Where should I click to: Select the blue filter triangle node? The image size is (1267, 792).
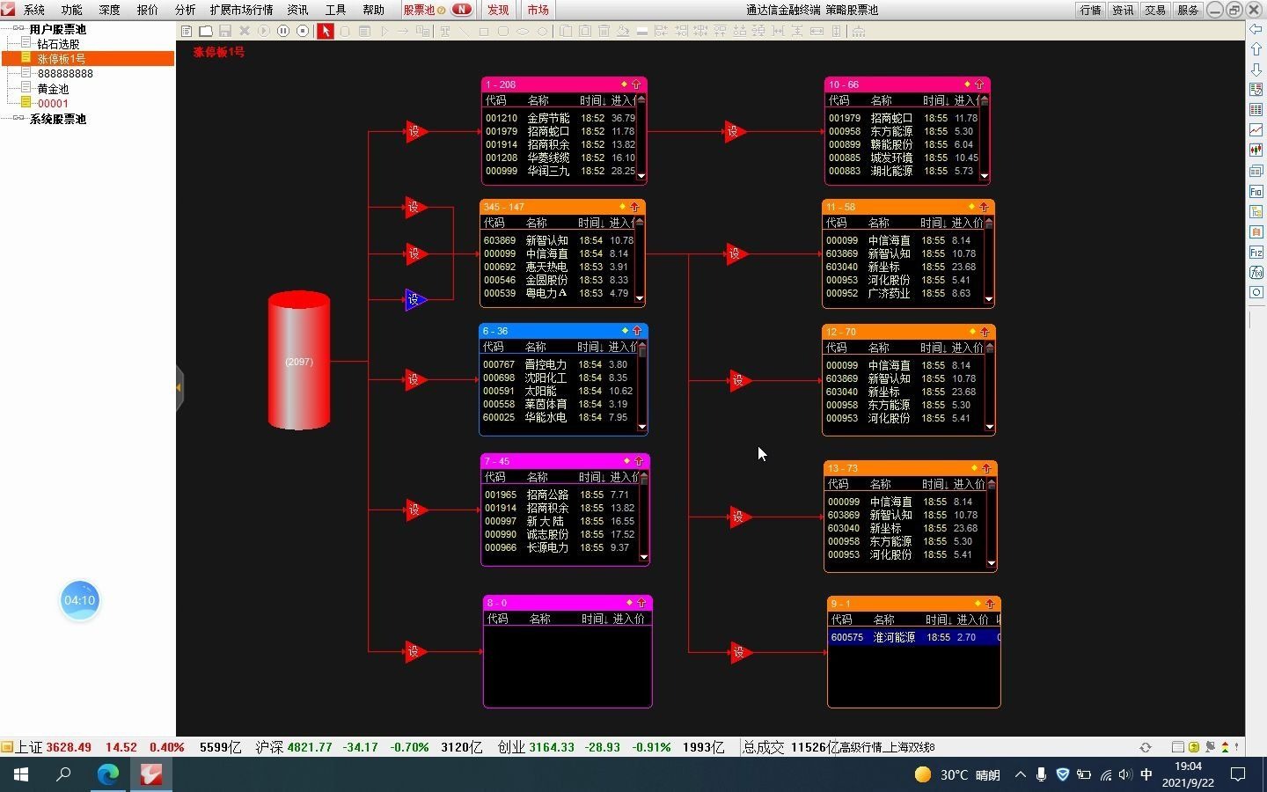pos(415,300)
